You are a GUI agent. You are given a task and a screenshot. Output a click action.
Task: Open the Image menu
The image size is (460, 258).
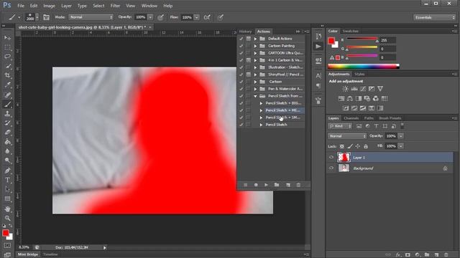point(49,6)
